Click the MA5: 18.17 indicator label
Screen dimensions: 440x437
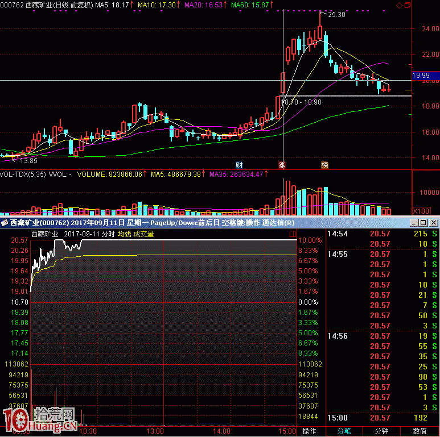coord(112,5)
